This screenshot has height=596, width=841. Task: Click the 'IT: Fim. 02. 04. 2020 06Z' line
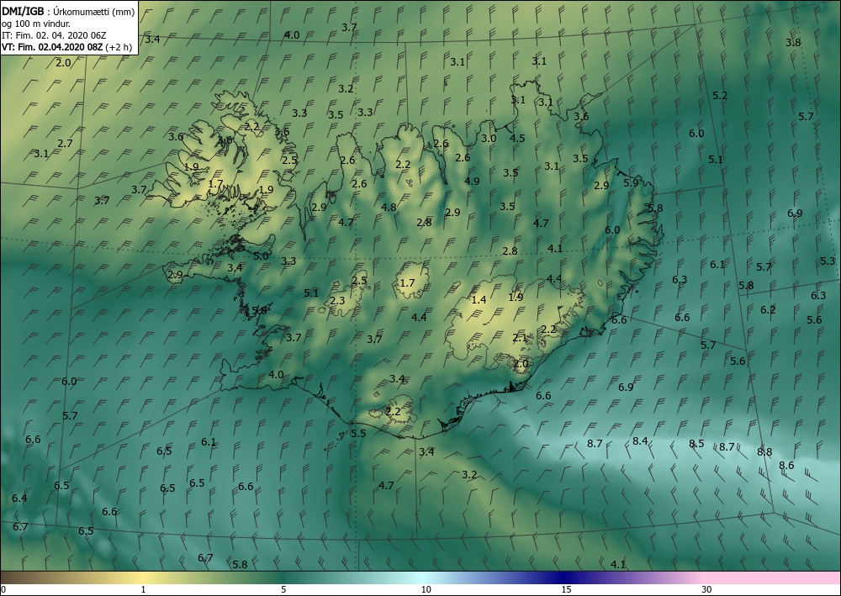click(x=54, y=35)
